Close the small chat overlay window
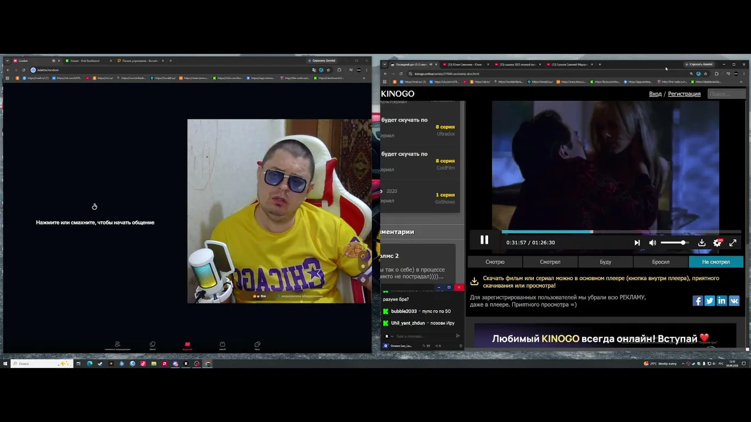The image size is (751, 422). pos(459,287)
